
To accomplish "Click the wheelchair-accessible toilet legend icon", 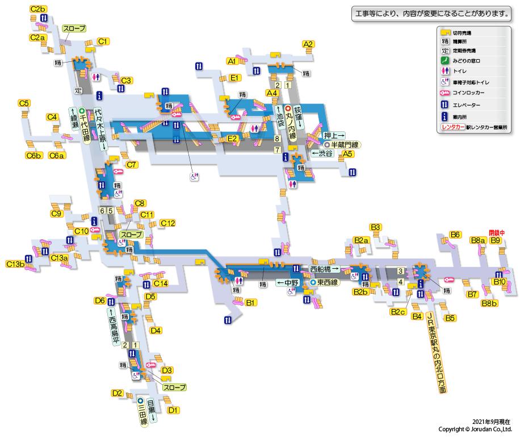I will pyautogui.click(x=446, y=82).
